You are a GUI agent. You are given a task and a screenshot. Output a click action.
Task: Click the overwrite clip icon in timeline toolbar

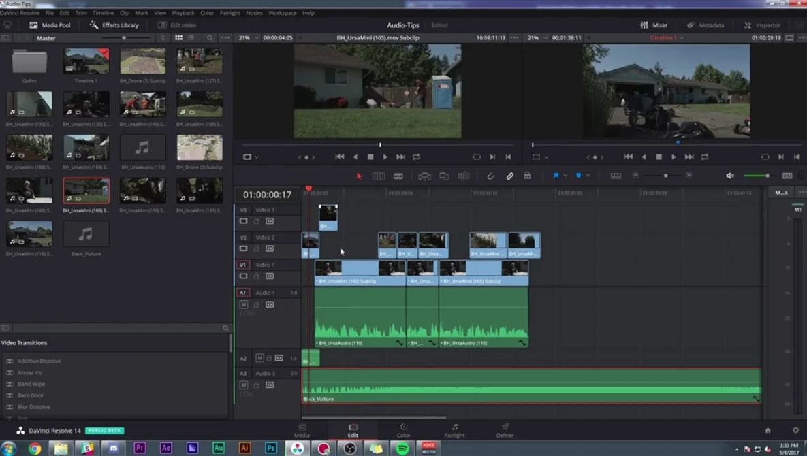[443, 176]
